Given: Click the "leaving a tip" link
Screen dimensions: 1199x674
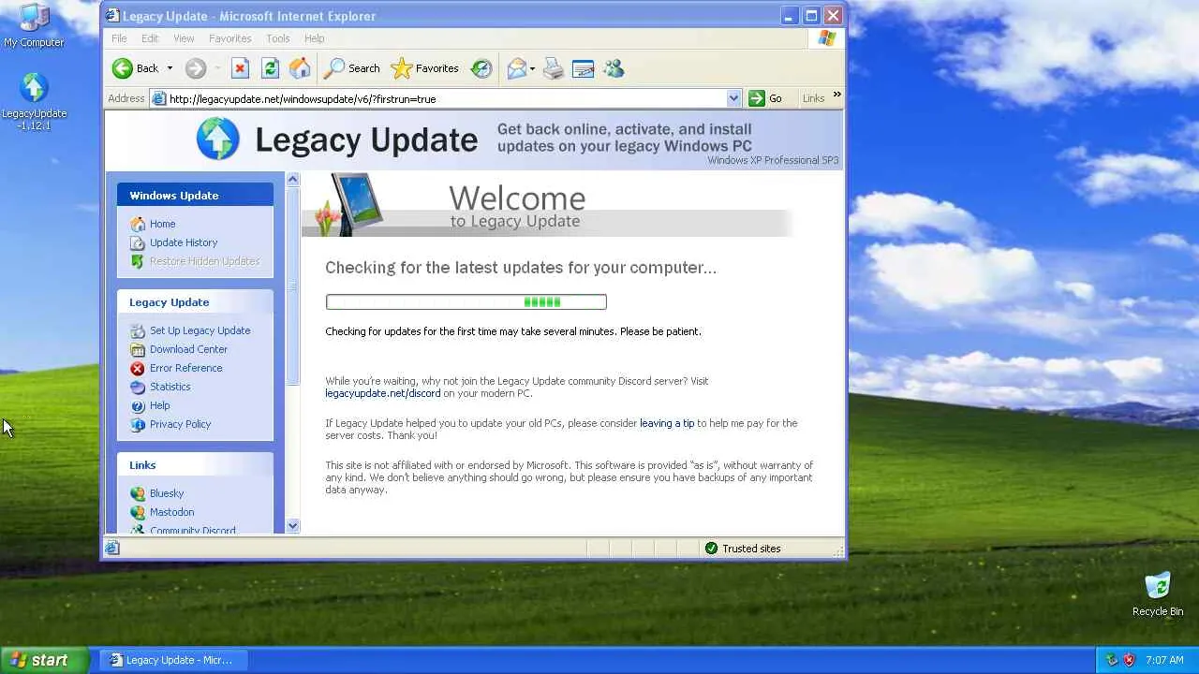Looking at the screenshot, I should pyautogui.click(x=667, y=423).
